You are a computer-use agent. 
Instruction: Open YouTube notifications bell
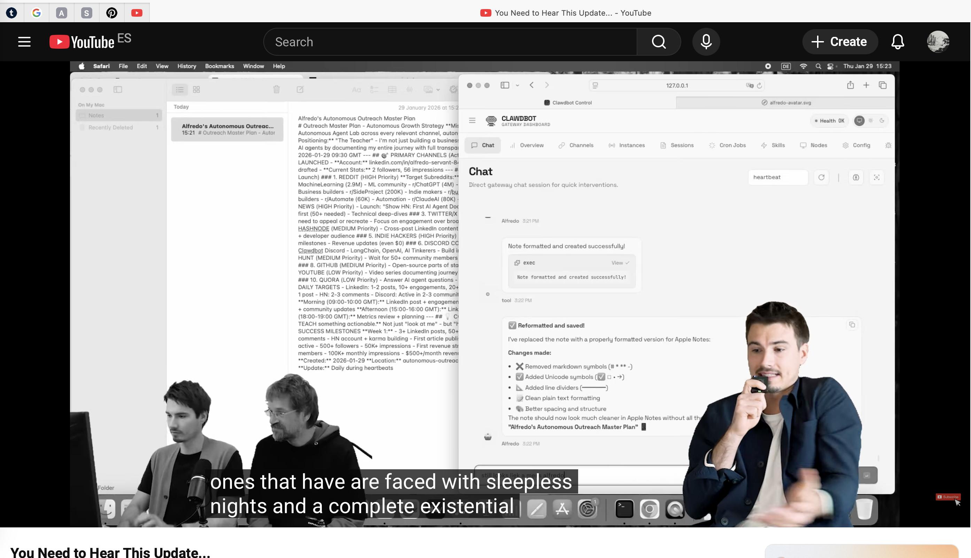(x=898, y=41)
